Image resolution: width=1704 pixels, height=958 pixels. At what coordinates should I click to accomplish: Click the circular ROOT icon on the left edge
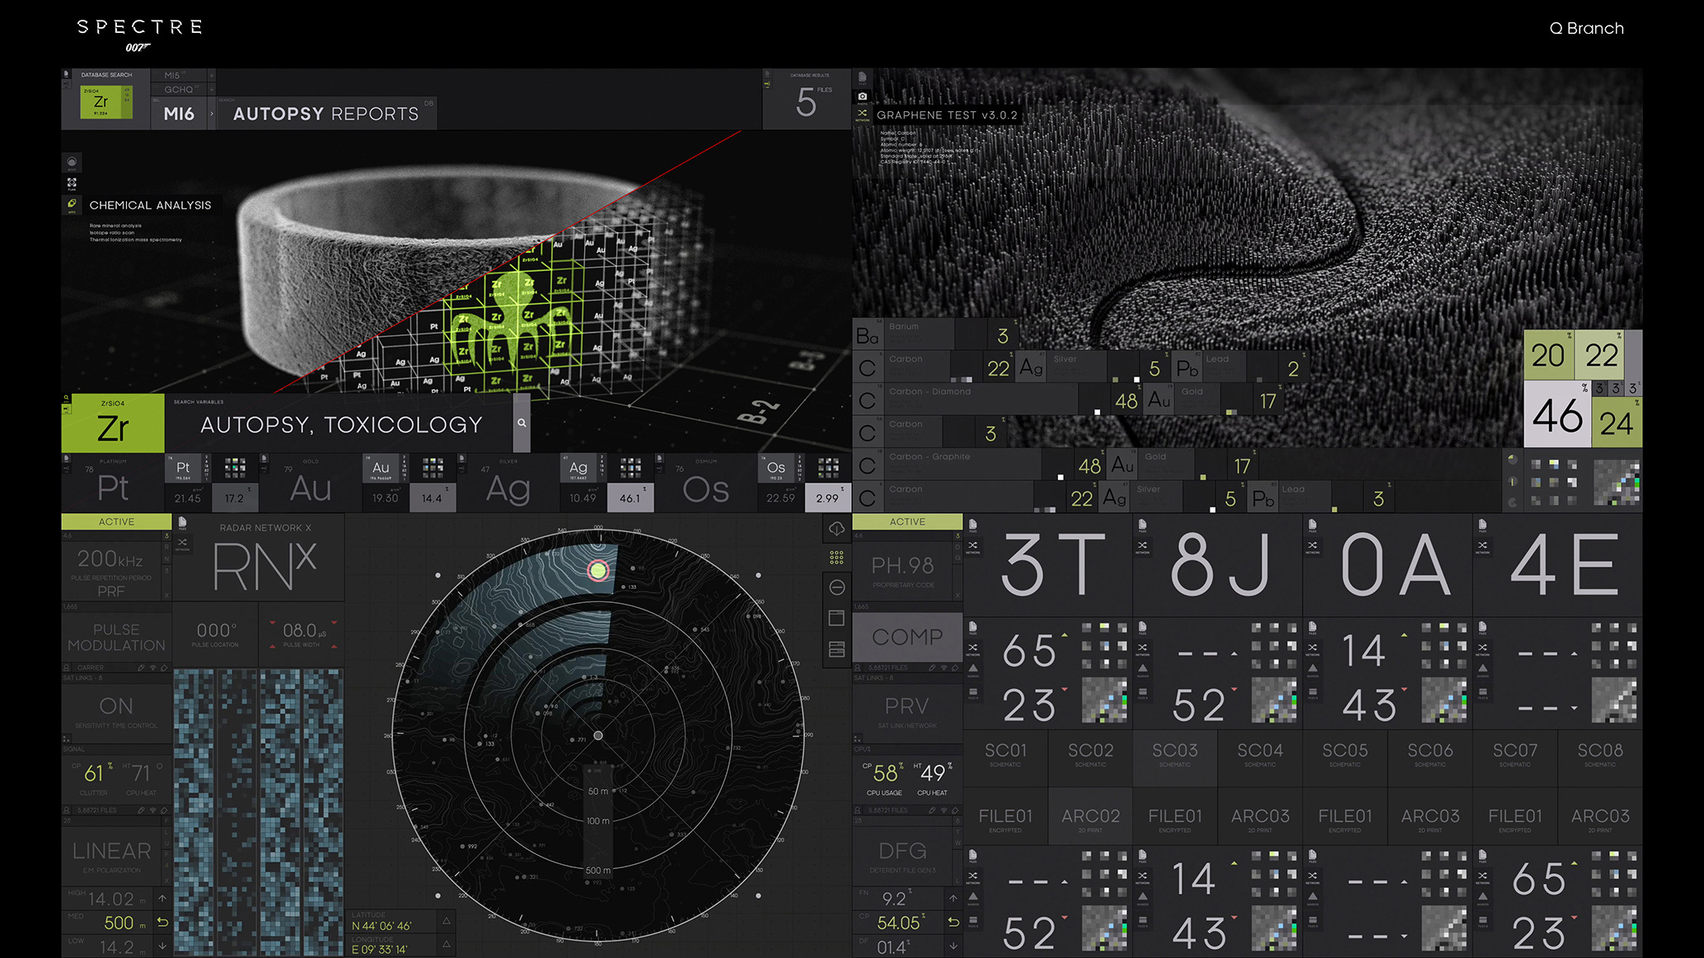[x=71, y=161]
